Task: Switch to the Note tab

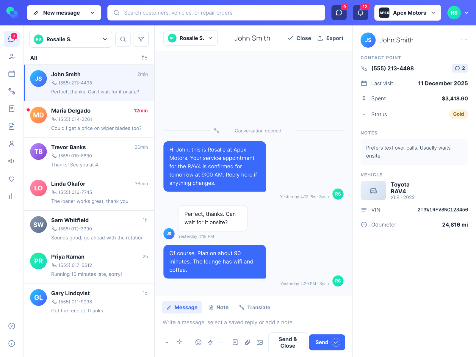Action: click(x=219, y=307)
